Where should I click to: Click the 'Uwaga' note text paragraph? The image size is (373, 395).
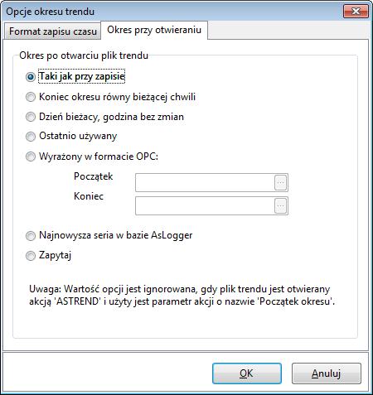pyautogui.click(x=182, y=296)
